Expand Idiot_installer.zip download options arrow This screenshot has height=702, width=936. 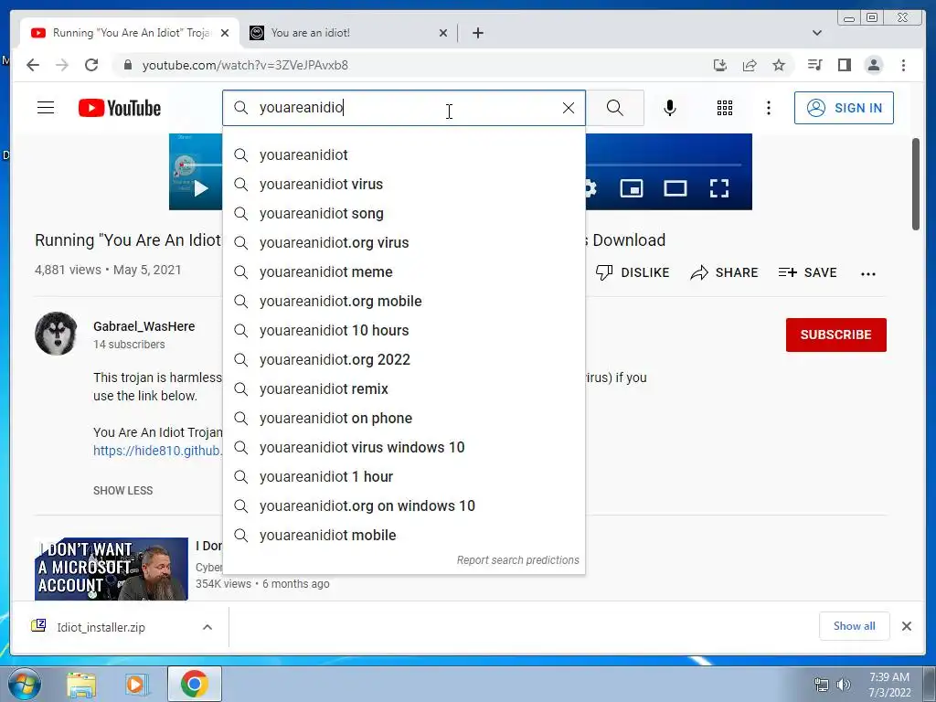[207, 627]
